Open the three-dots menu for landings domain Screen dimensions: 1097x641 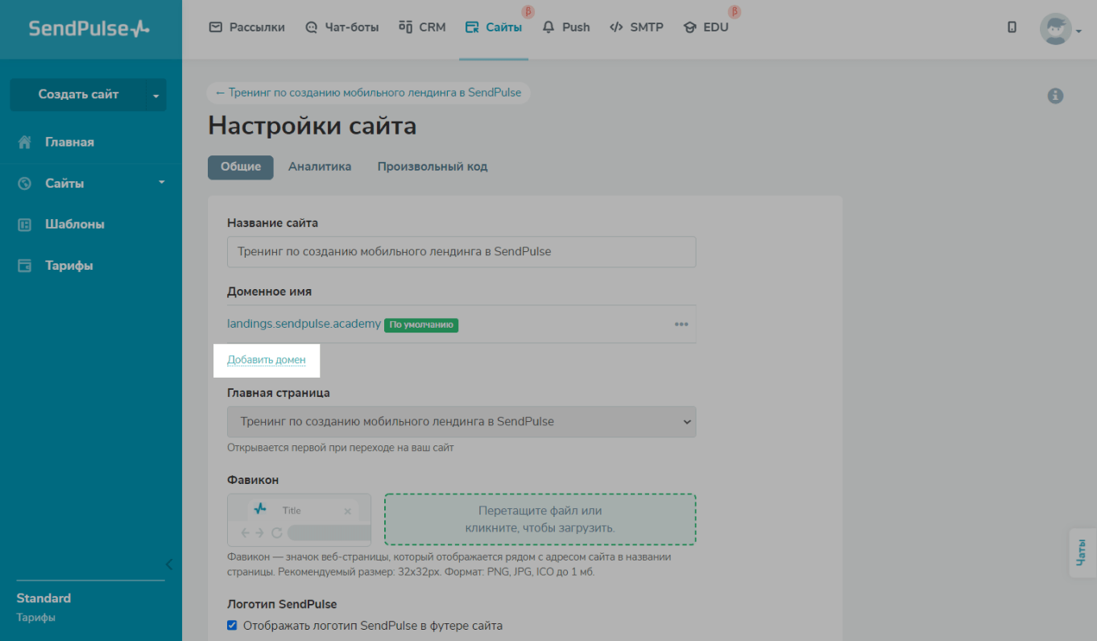click(681, 325)
